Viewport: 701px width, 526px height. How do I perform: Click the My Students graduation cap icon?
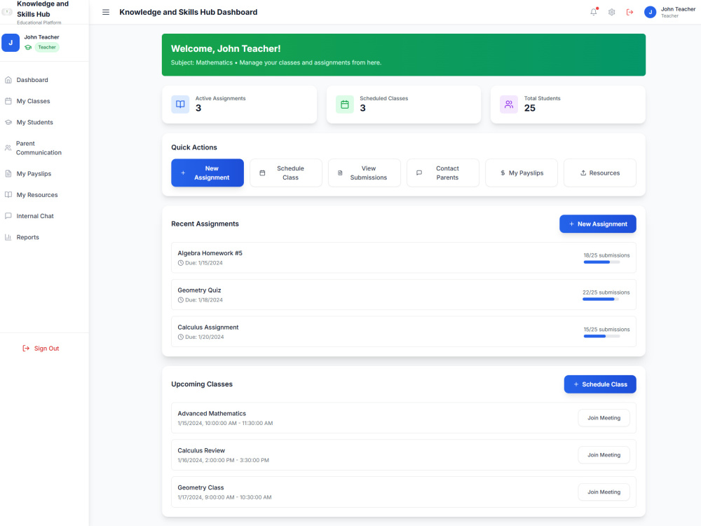(8, 122)
